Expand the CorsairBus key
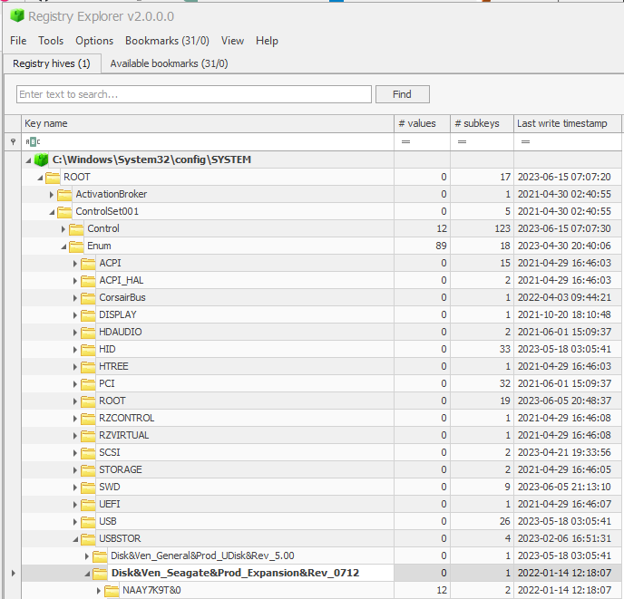This screenshot has width=624, height=599. click(74, 298)
